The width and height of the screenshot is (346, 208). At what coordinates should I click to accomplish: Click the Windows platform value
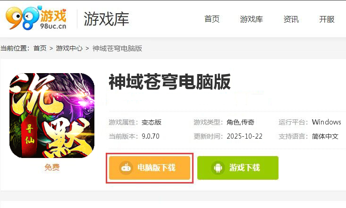326,122
